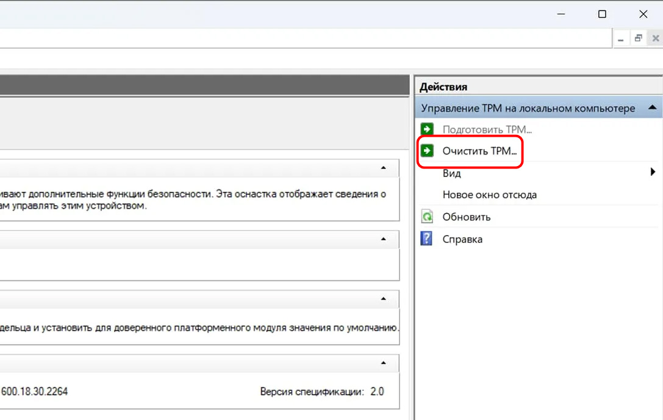The width and height of the screenshot is (663, 420).
Task: Choose Новое окно отсюда
Action: tap(489, 195)
